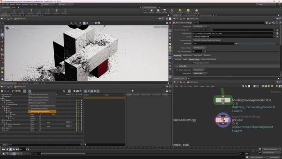Toggle Show layer info primitives option
Image resolution: width=282 pixels, height=159 pixels.
pyautogui.click(x=42, y=112)
